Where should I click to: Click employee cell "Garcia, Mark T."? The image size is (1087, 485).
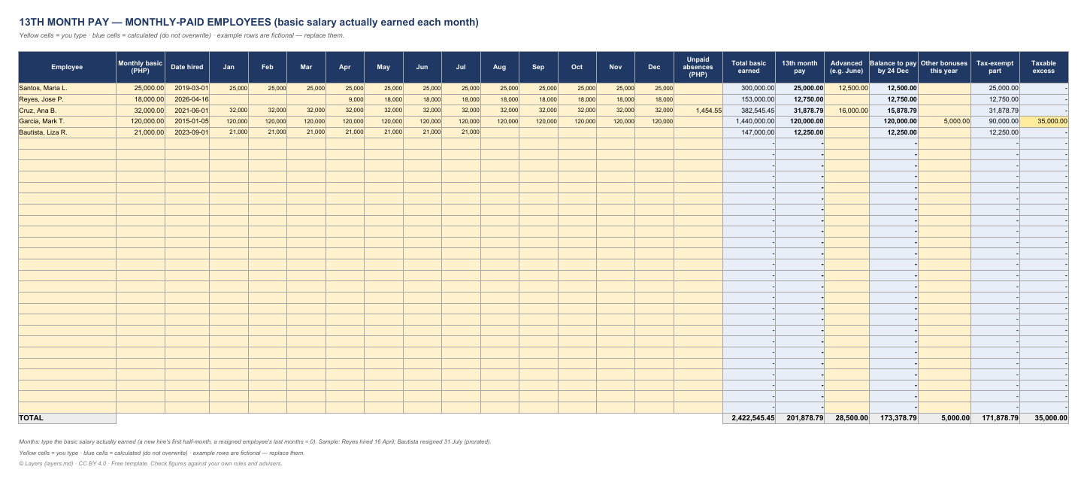click(x=67, y=121)
